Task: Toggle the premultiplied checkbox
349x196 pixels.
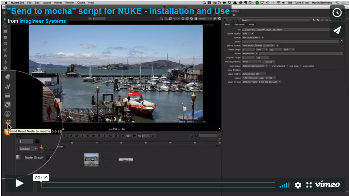Action: click(x=270, y=66)
